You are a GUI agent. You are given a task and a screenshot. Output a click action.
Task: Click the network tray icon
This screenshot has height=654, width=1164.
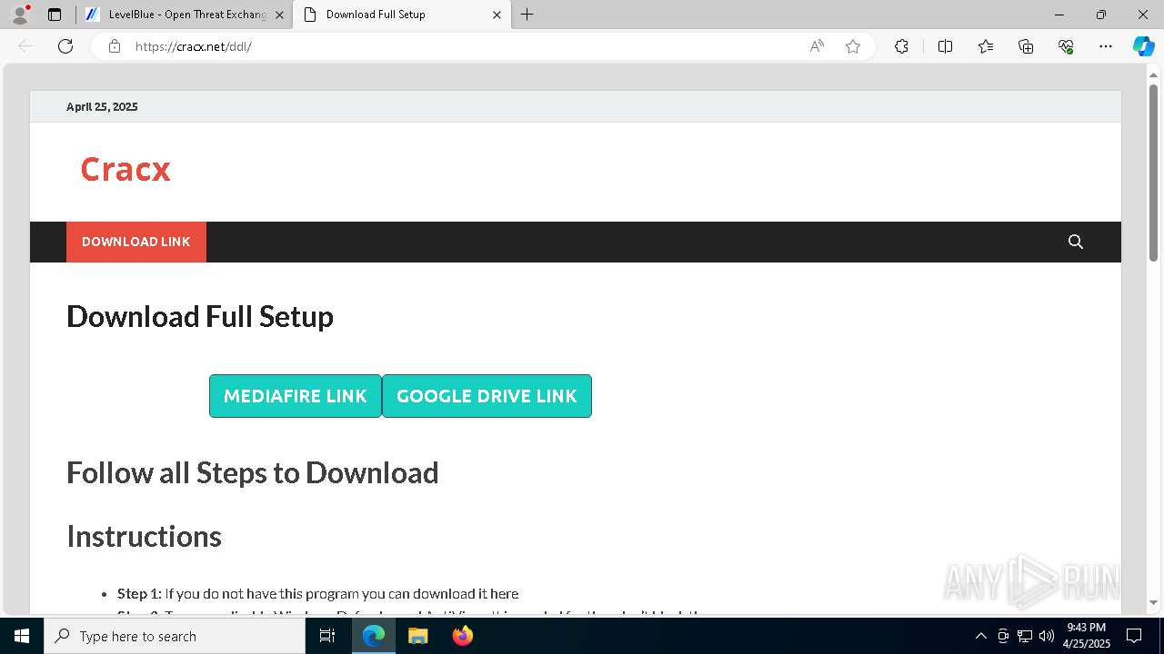click(1025, 636)
